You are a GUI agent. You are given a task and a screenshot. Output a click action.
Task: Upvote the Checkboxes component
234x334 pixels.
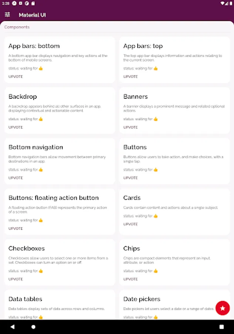coord(16,279)
